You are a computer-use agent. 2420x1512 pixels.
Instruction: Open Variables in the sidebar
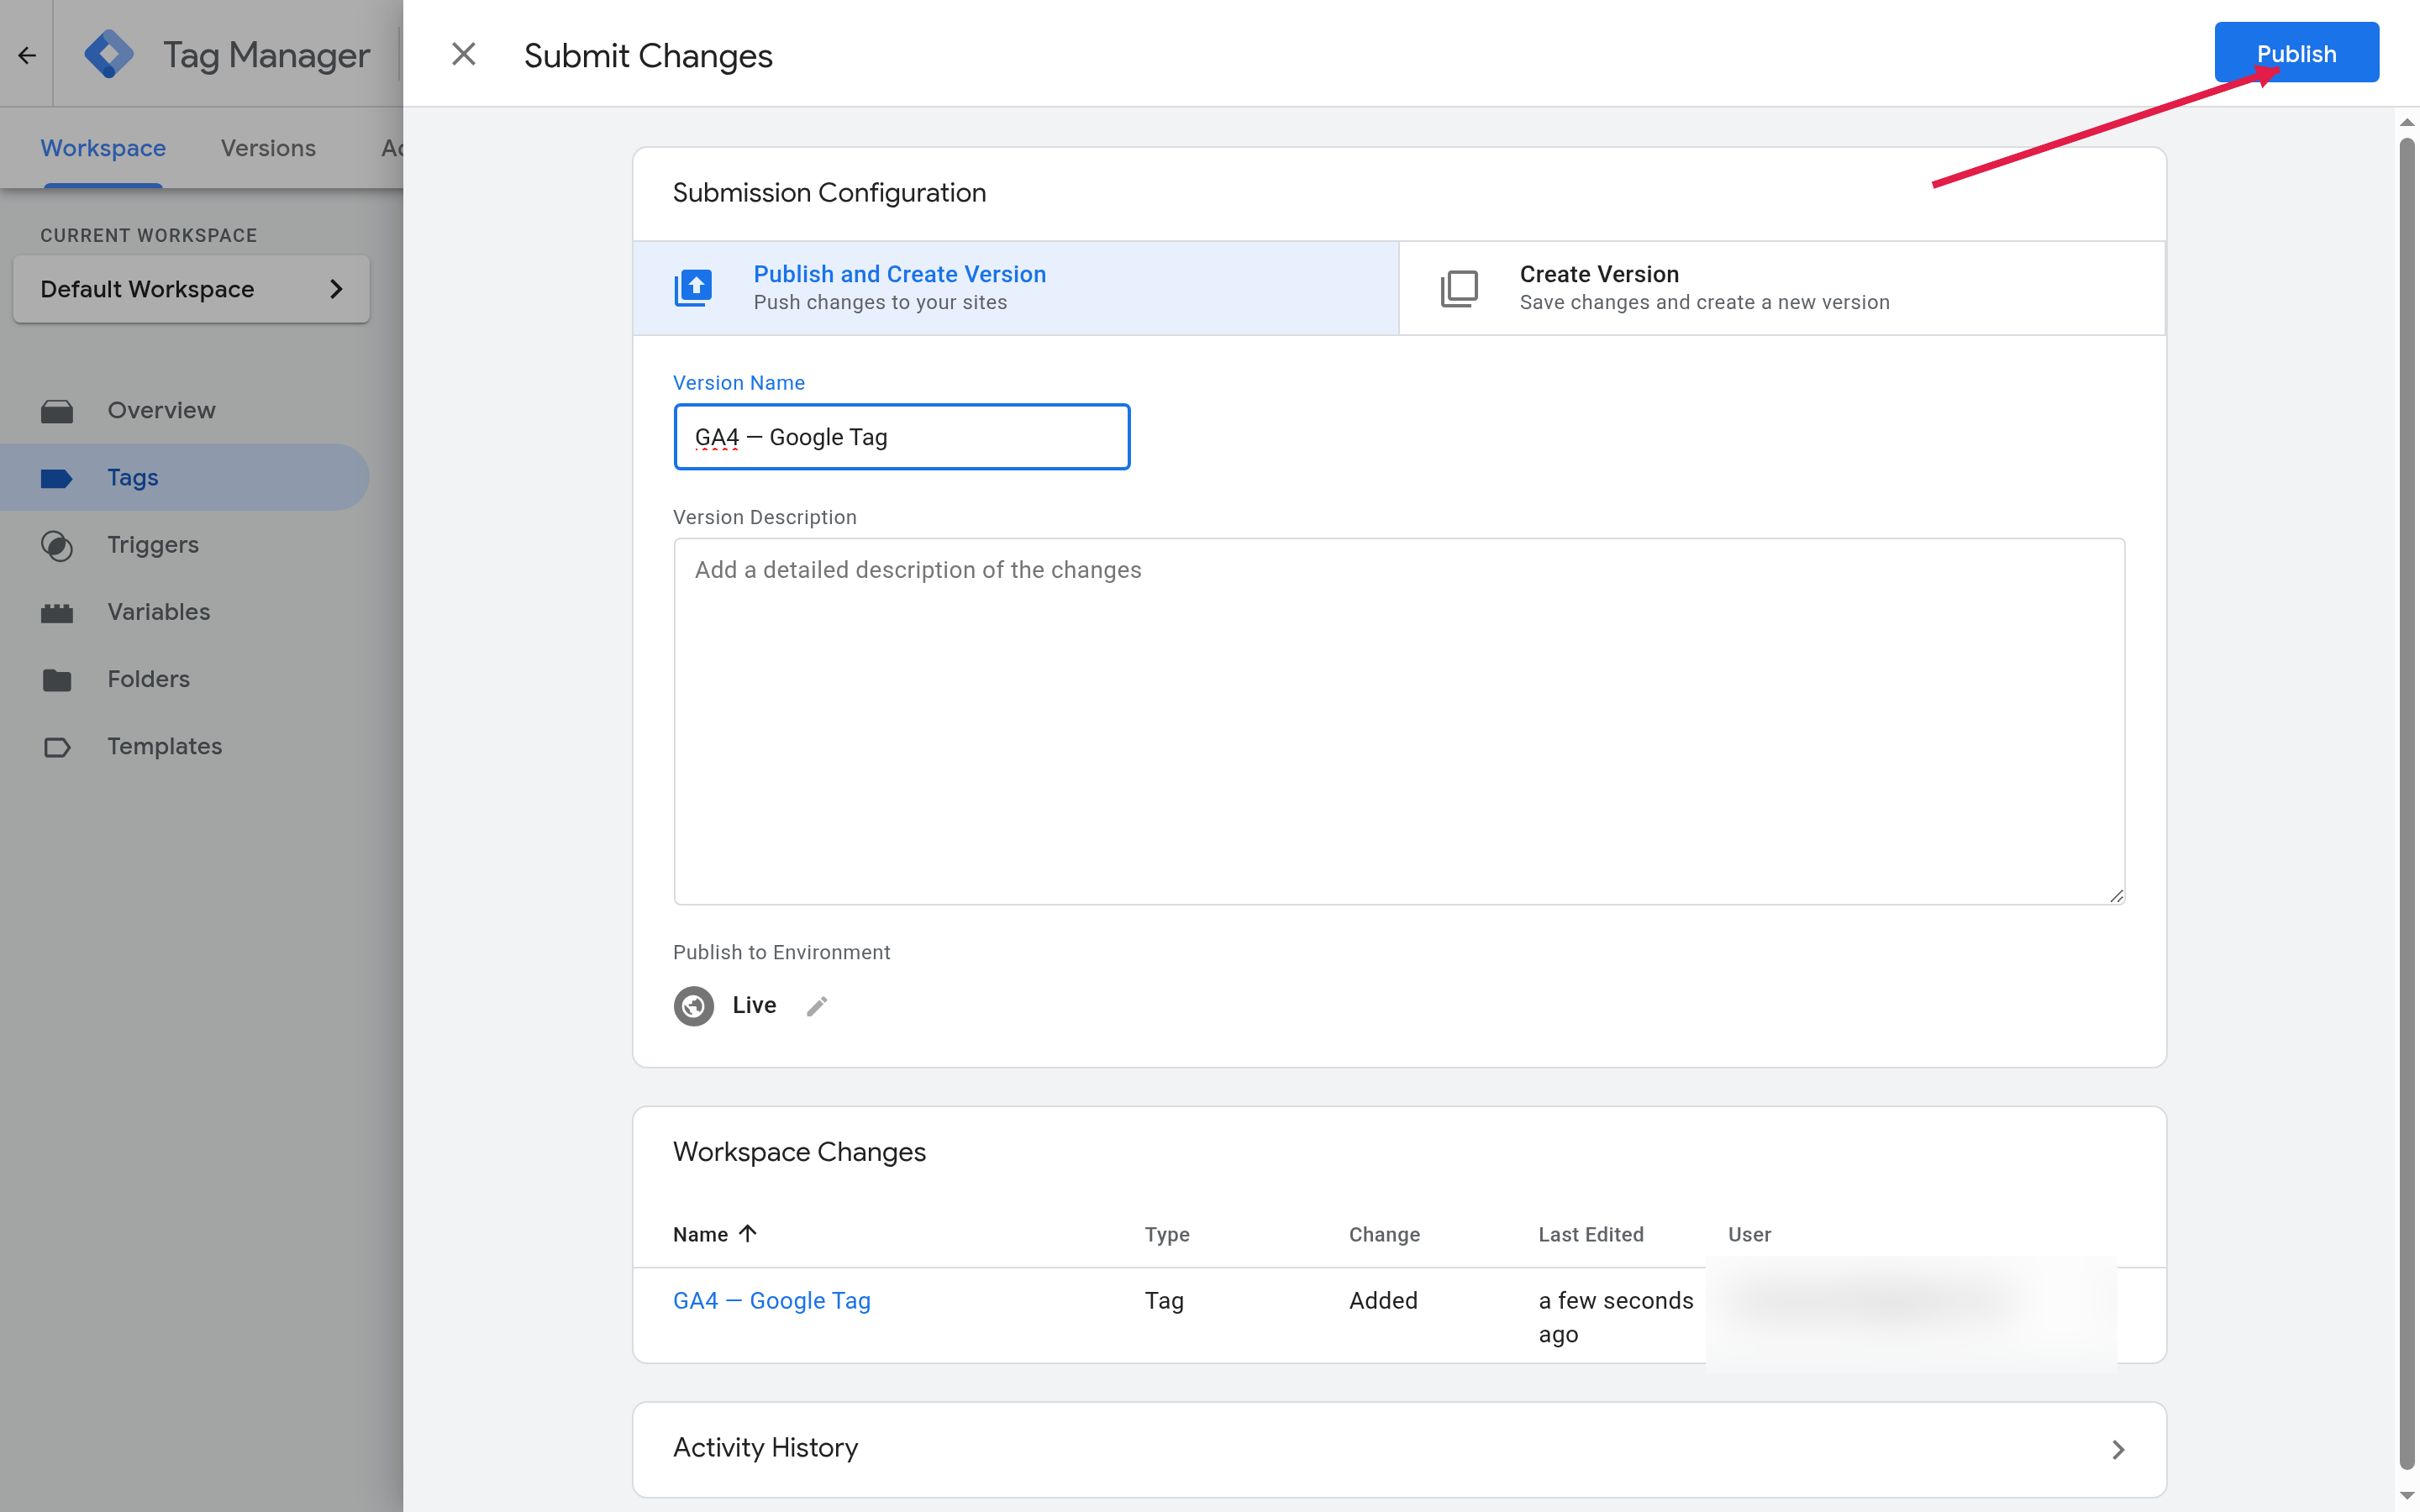(x=159, y=611)
